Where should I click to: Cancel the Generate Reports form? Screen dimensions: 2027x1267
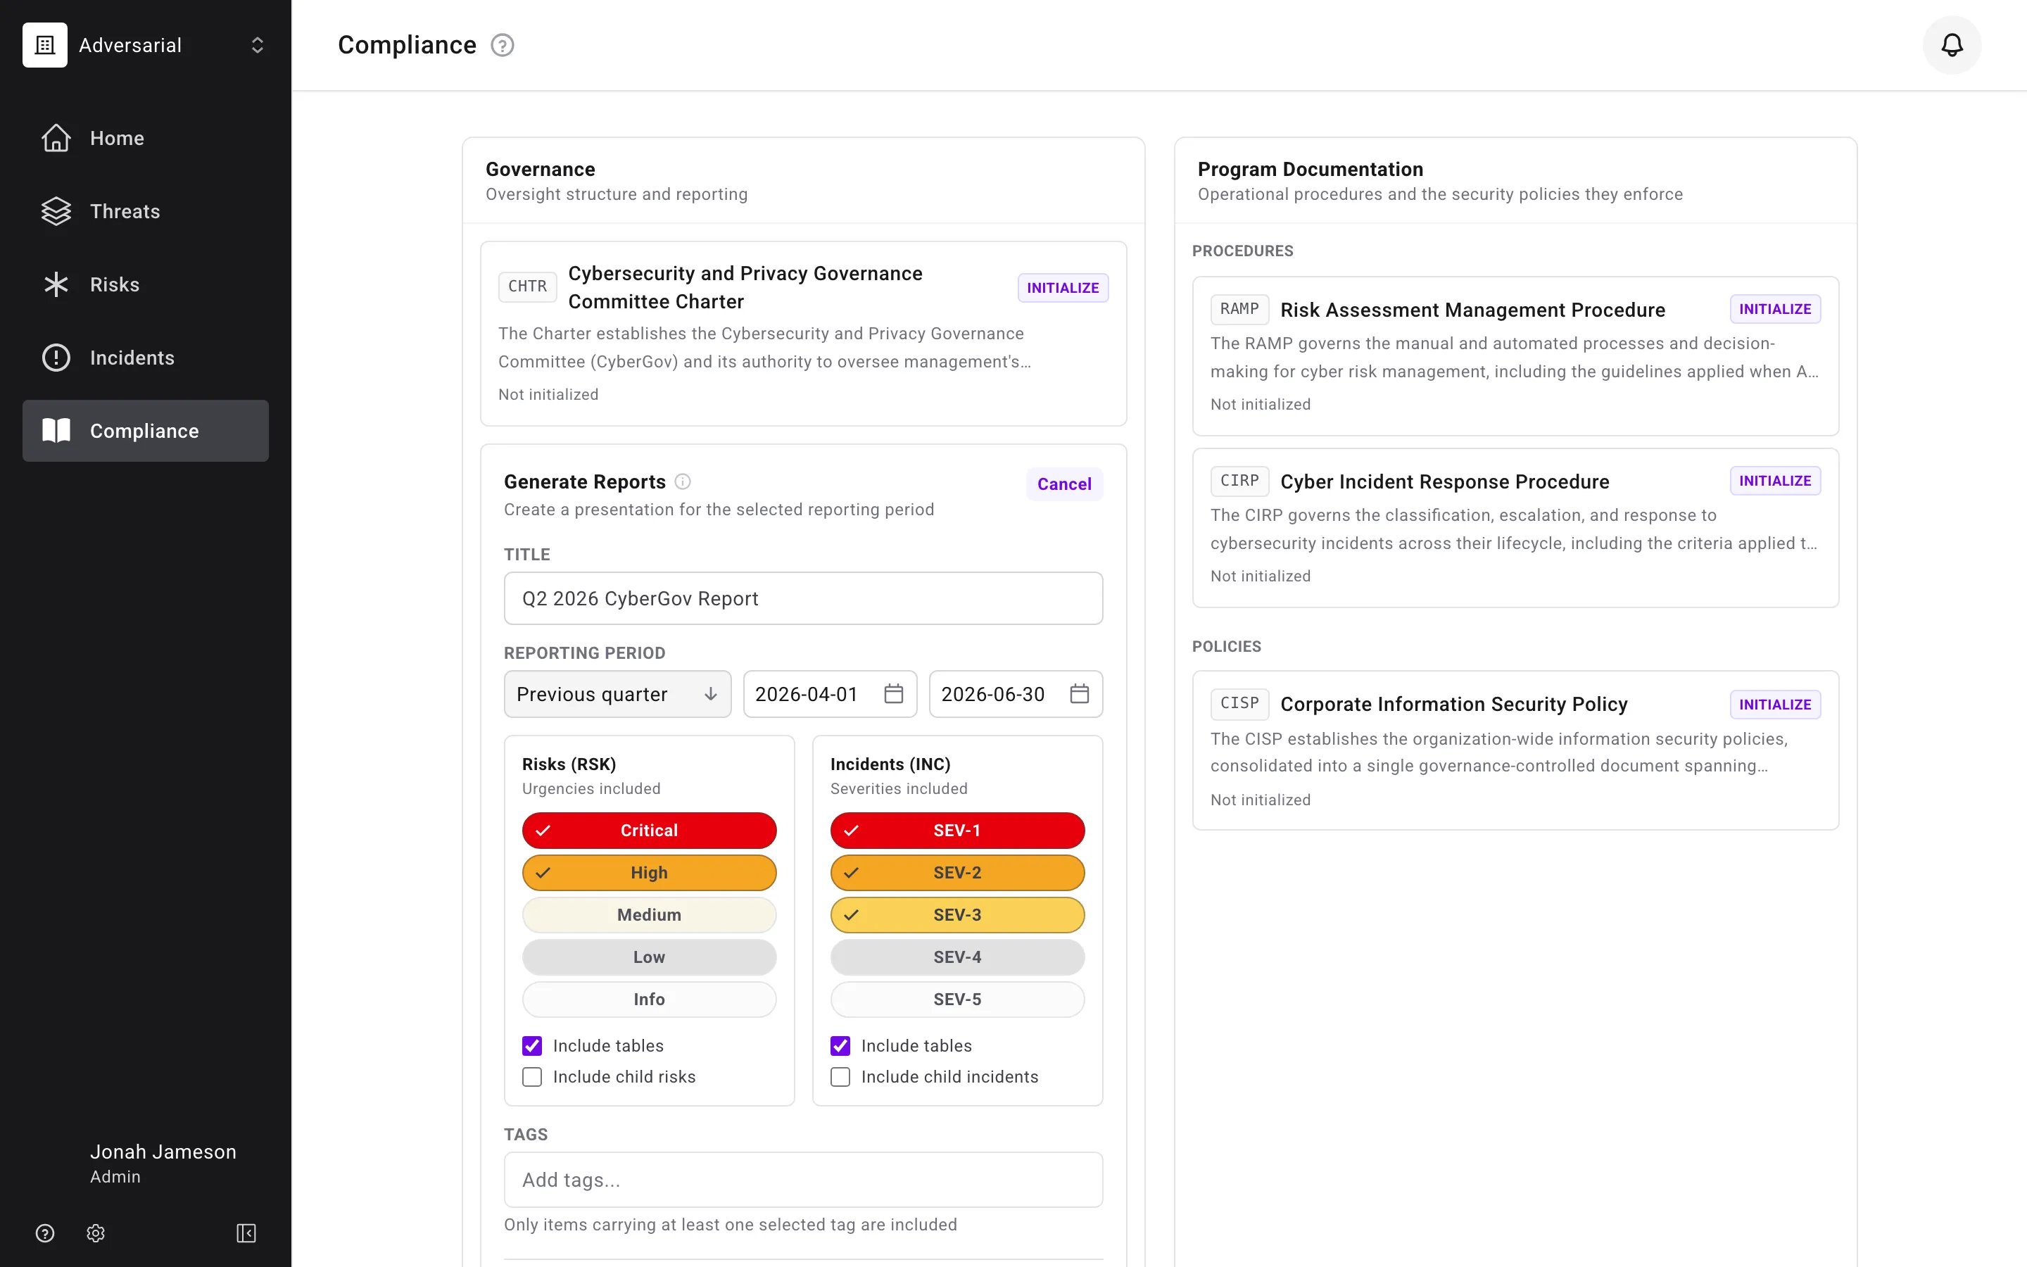point(1063,484)
